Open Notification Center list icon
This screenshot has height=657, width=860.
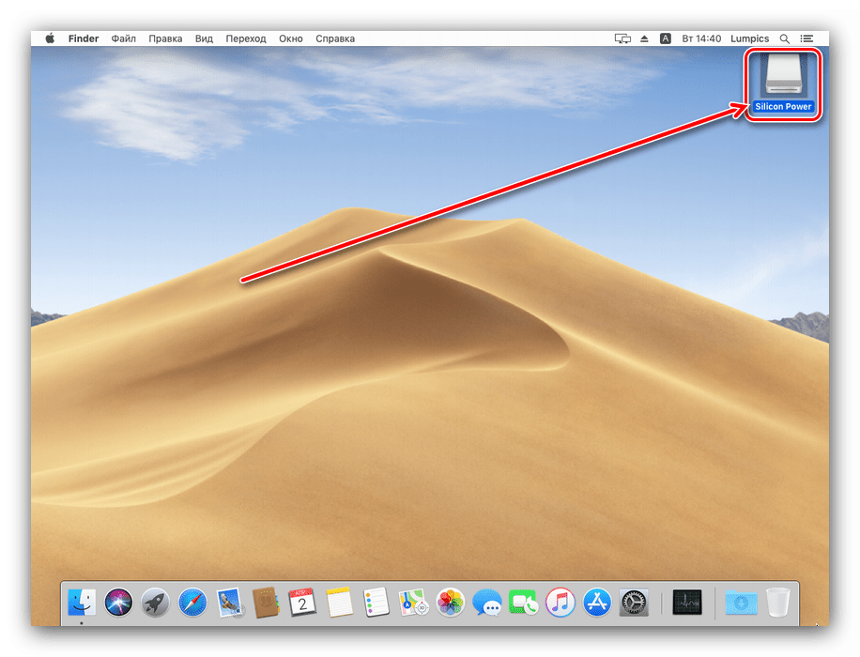pos(806,38)
